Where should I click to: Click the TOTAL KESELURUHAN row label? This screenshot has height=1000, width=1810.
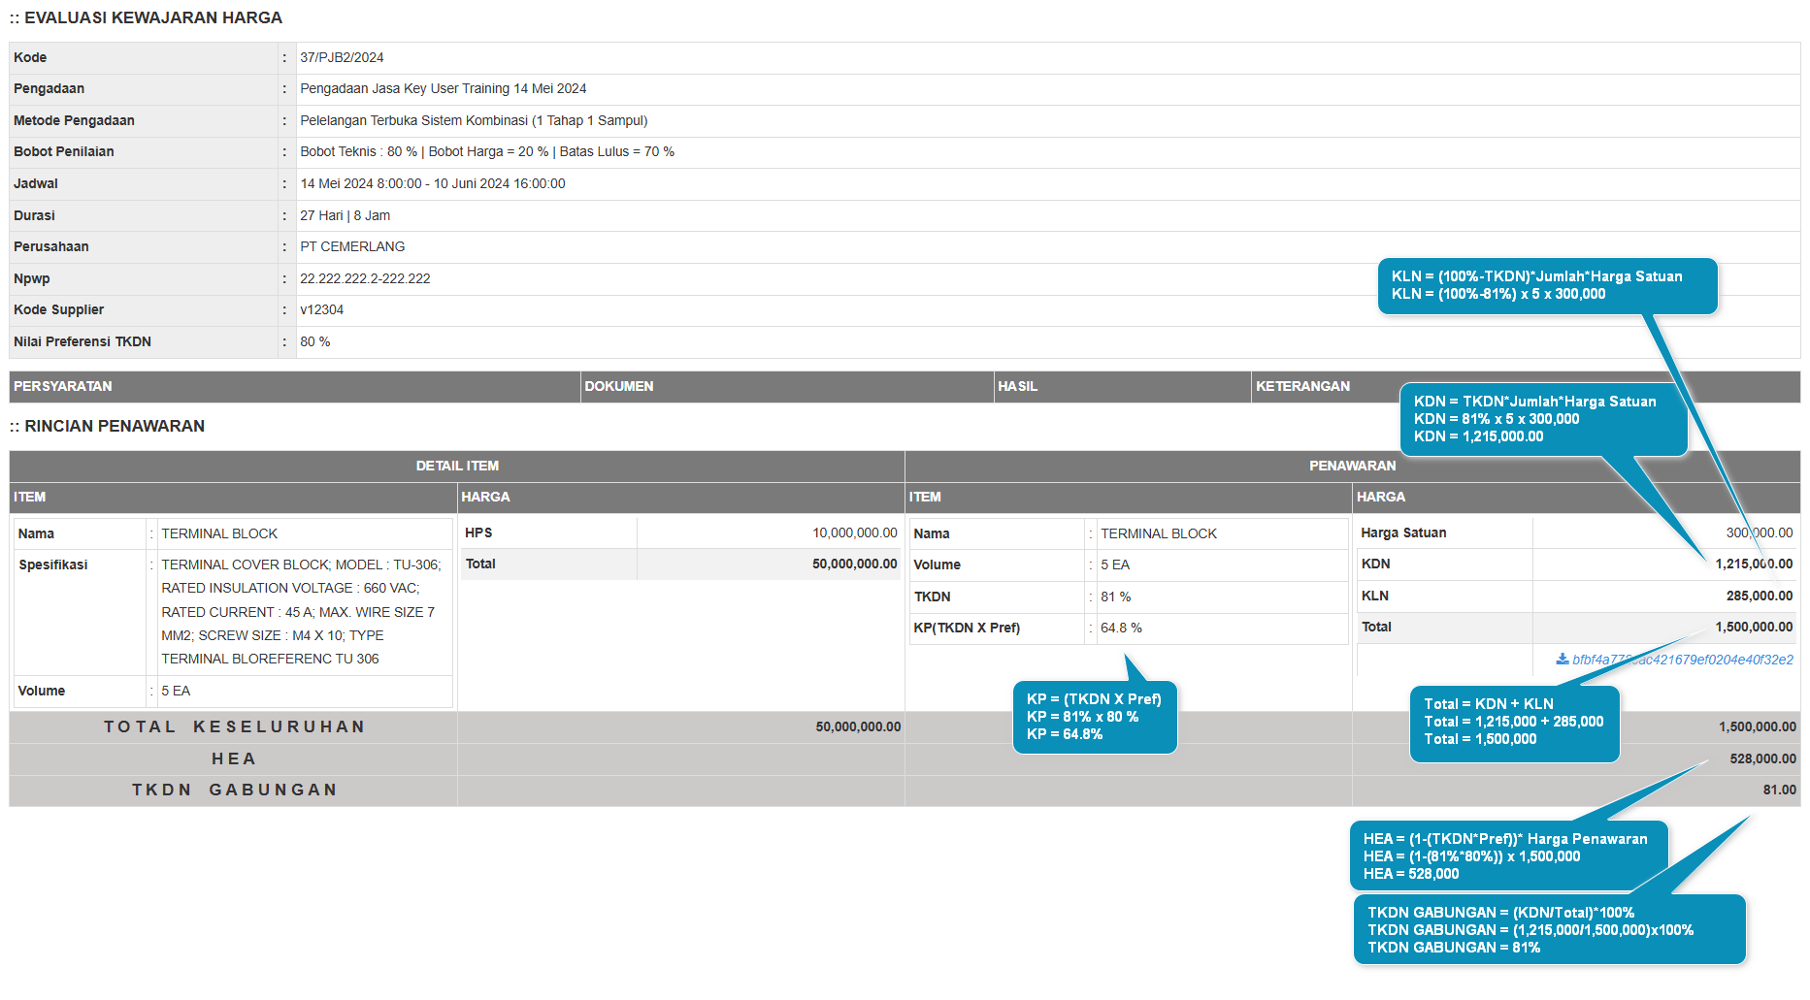click(x=234, y=726)
